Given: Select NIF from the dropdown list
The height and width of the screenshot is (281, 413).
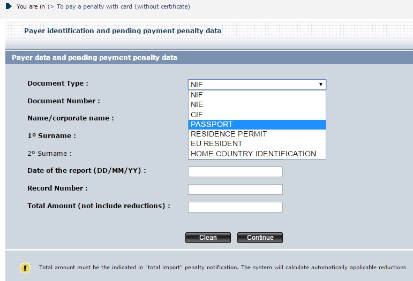Looking at the screenshot, I should click(257, 95).
